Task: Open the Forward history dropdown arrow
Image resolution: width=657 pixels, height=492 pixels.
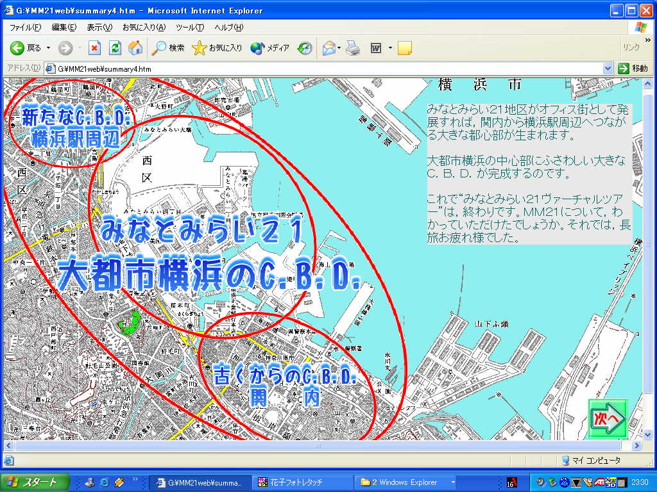Action: pyautogui.click(x=79, y=48)
